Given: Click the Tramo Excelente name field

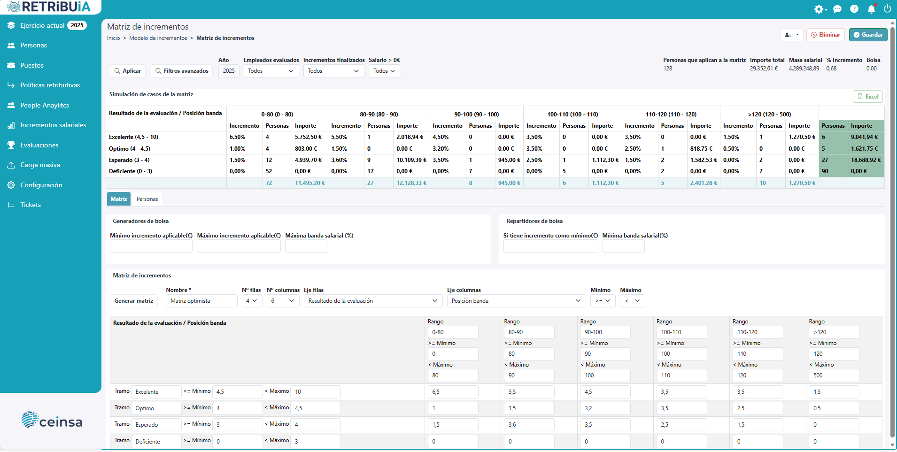Looking at the screenshot, I should [156, 392].
